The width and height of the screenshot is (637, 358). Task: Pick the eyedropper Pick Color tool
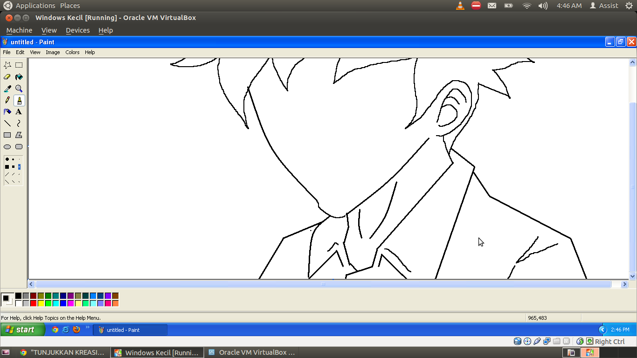pos(7,89)
